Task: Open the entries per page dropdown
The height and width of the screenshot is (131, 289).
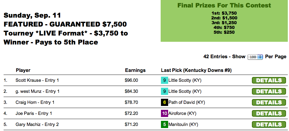Action: pyautogui.click(x=255, y=57)
